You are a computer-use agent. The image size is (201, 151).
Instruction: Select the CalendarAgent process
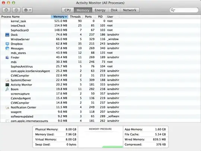click(x=100, y=98)
